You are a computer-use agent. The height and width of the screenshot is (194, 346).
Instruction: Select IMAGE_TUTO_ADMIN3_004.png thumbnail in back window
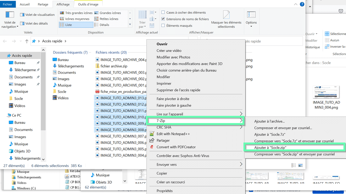[x=326, y=97]
